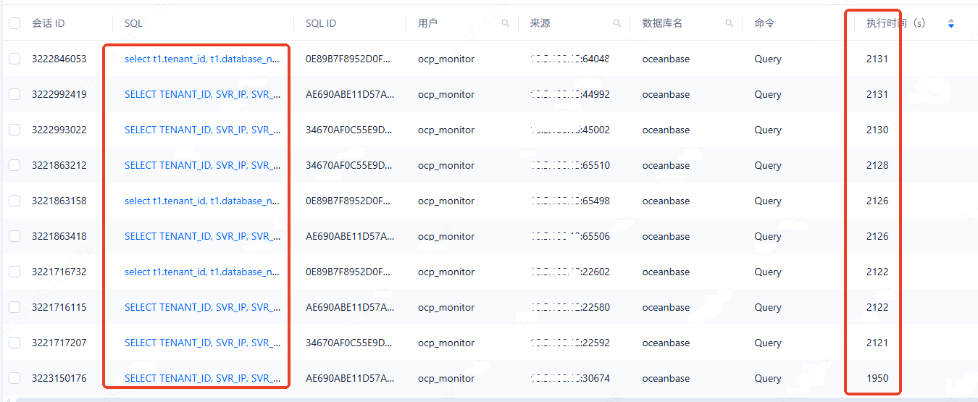Check the row for session 3222846053
This screenshot has height=402, width=978.
pyautogui.click(x=14, y=59)
